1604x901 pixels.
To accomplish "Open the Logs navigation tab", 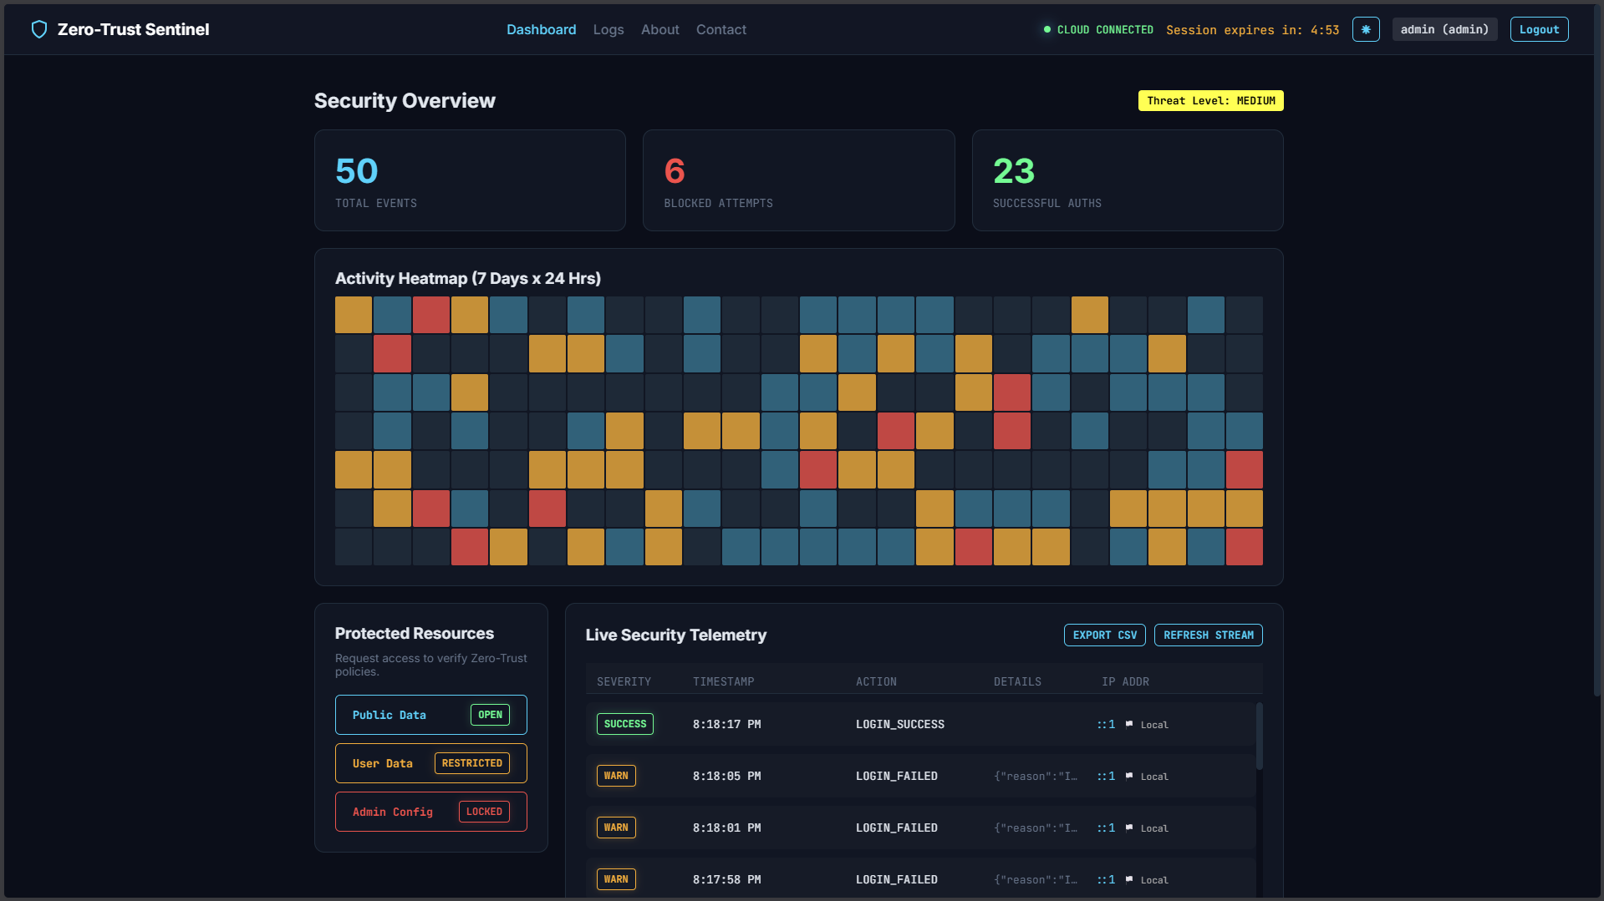I will tap(609, 29).
